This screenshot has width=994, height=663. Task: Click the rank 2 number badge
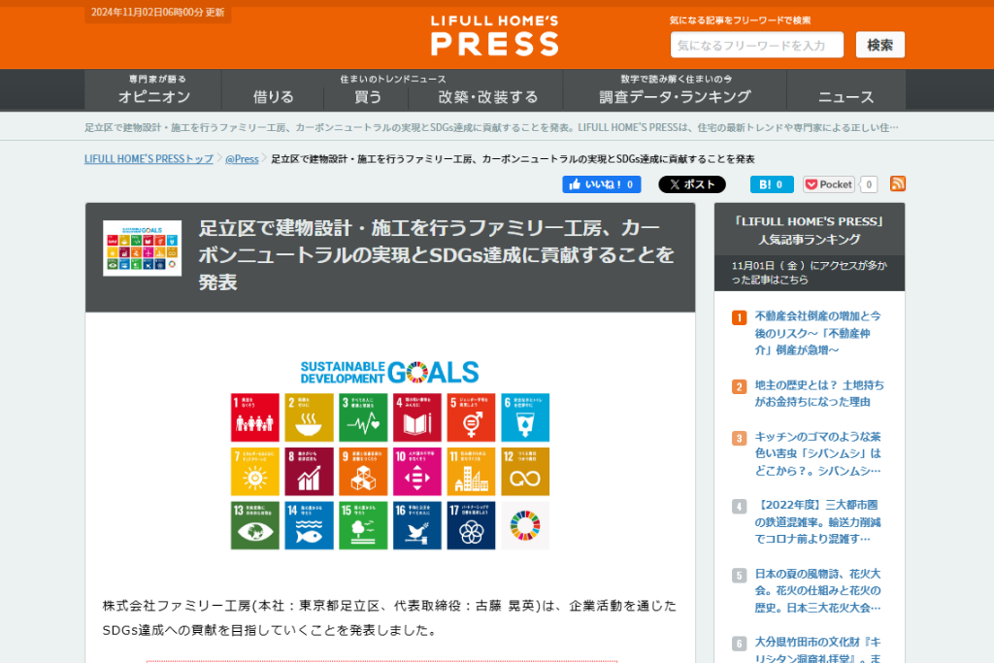pyautogui.click(x=739, y=386)
